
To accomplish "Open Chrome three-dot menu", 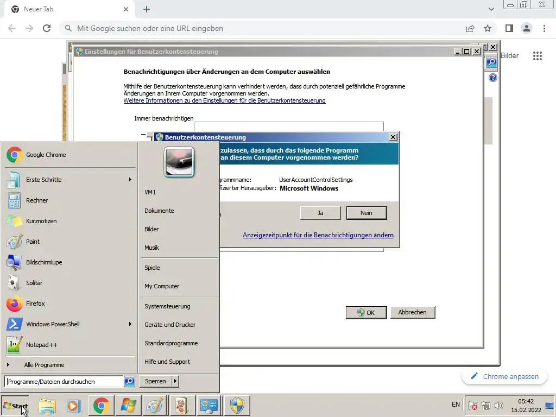I will pos(544,28).
